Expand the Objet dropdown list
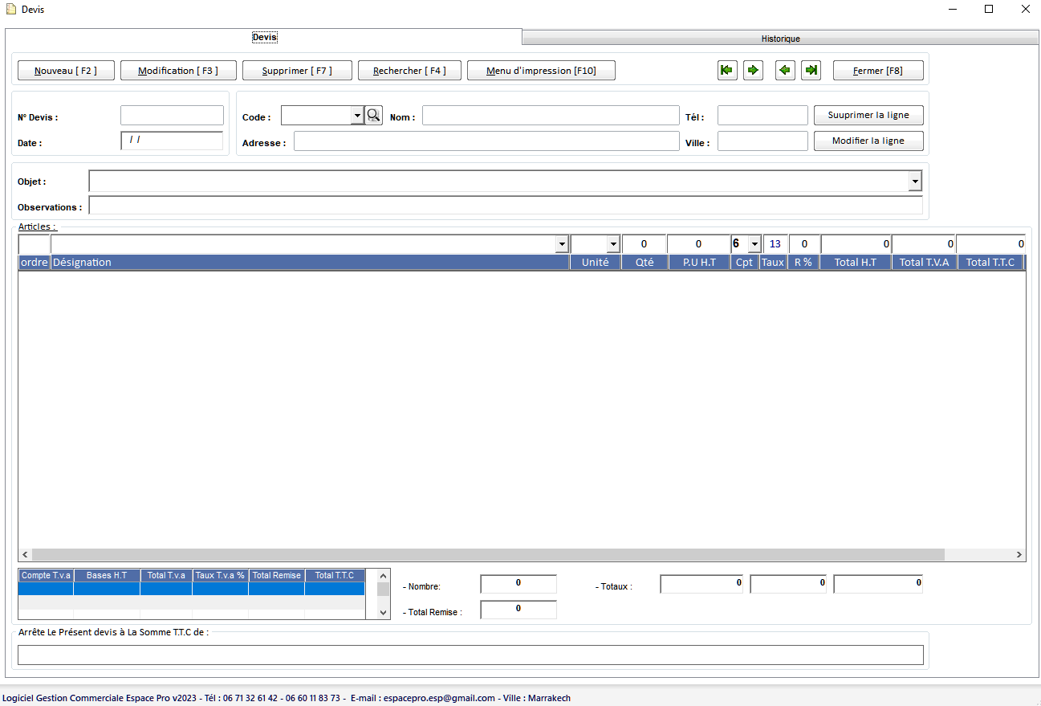Screen dimensions: 1041x706 pos(915,182)
